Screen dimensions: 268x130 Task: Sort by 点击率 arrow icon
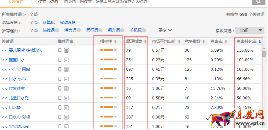coord(226,41)
